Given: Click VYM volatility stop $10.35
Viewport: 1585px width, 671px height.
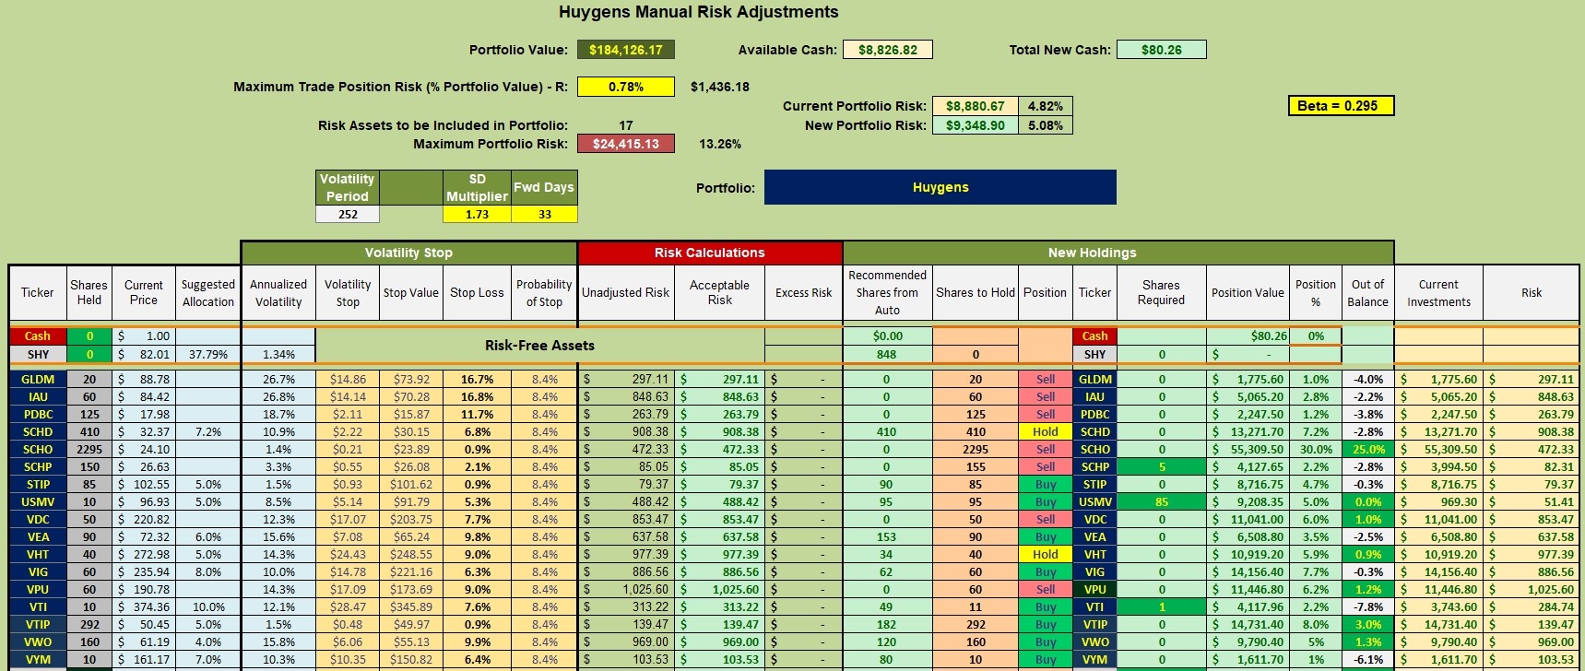Looking at the screenshot, I should (348, 659).
